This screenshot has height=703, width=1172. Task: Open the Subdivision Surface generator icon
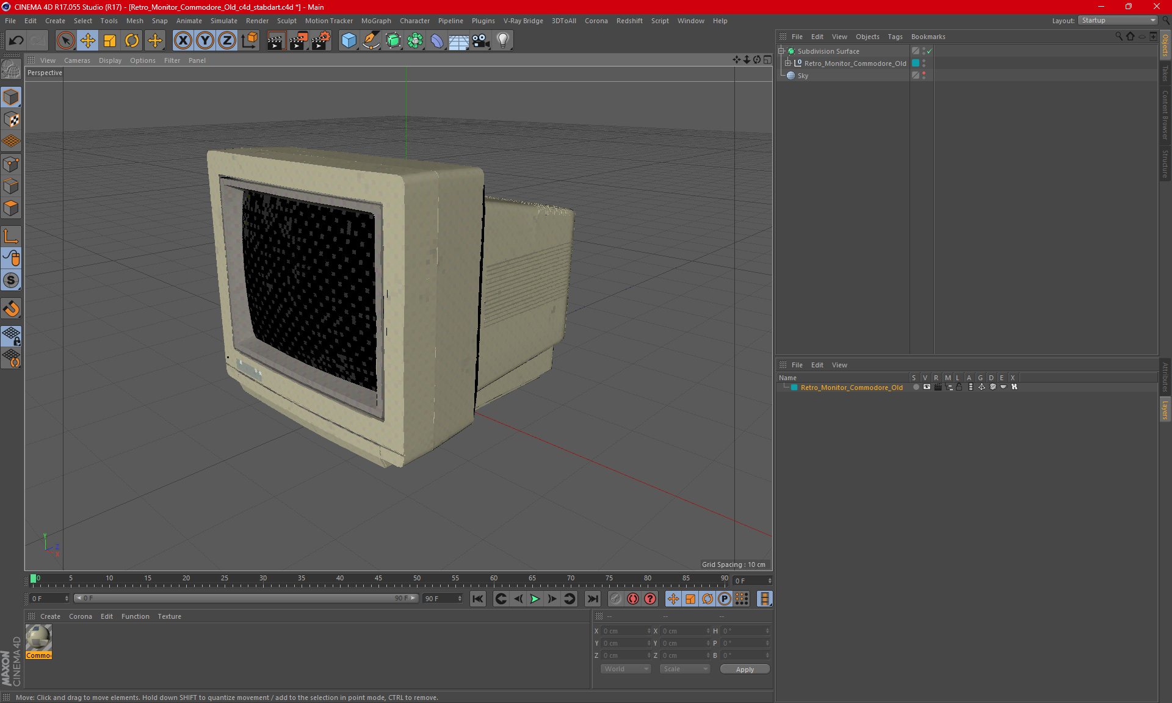[x=393, y=40]
